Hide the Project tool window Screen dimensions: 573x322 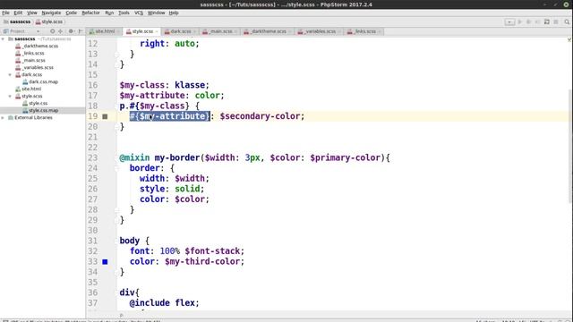coord(81,31)
